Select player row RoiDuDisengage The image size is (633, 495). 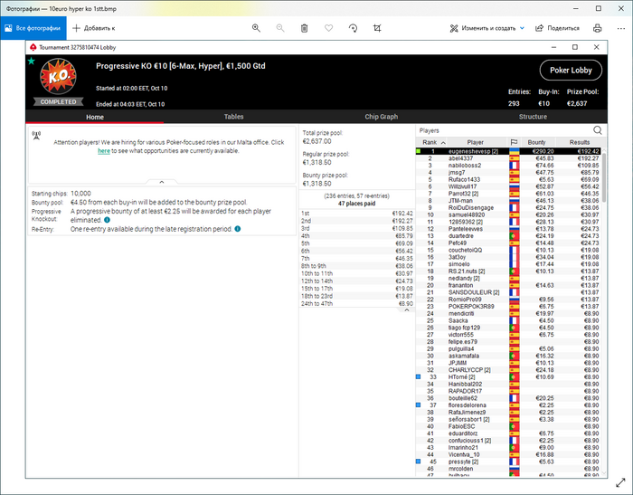[508, 208]
